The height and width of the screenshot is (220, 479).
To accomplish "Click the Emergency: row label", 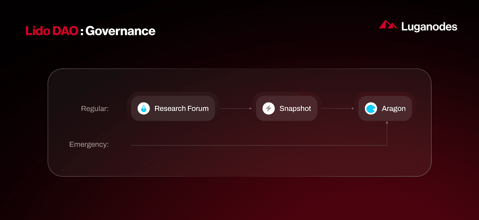I will point(89,144).
